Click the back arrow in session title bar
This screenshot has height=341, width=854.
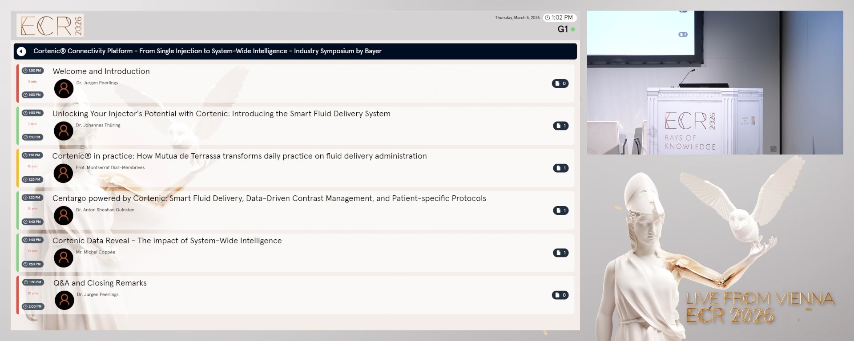coord(21,52)
